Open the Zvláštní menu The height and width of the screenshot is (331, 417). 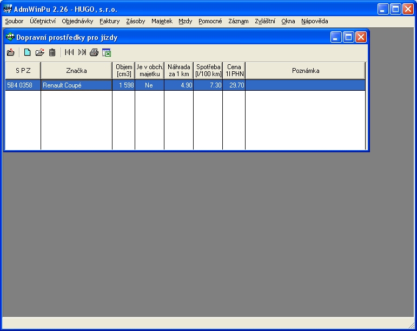coord(265,21)
